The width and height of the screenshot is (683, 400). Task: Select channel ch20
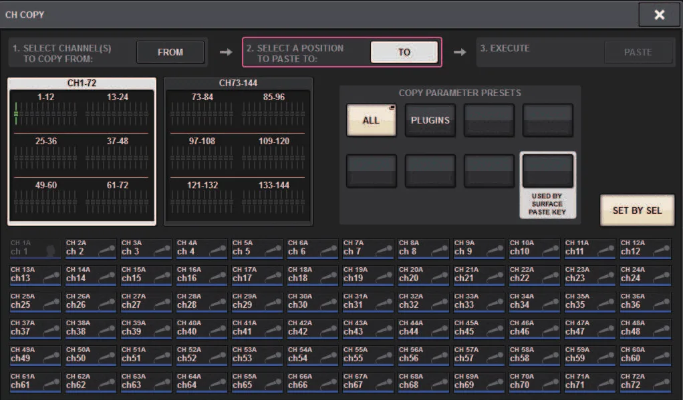click(x=424, y=275)
